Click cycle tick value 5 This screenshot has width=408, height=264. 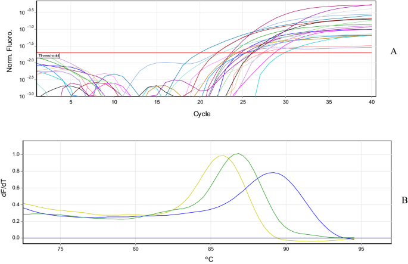coord(71,102)
